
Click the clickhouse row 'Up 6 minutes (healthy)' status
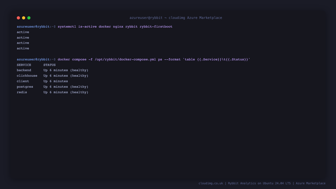click(66, 76)
